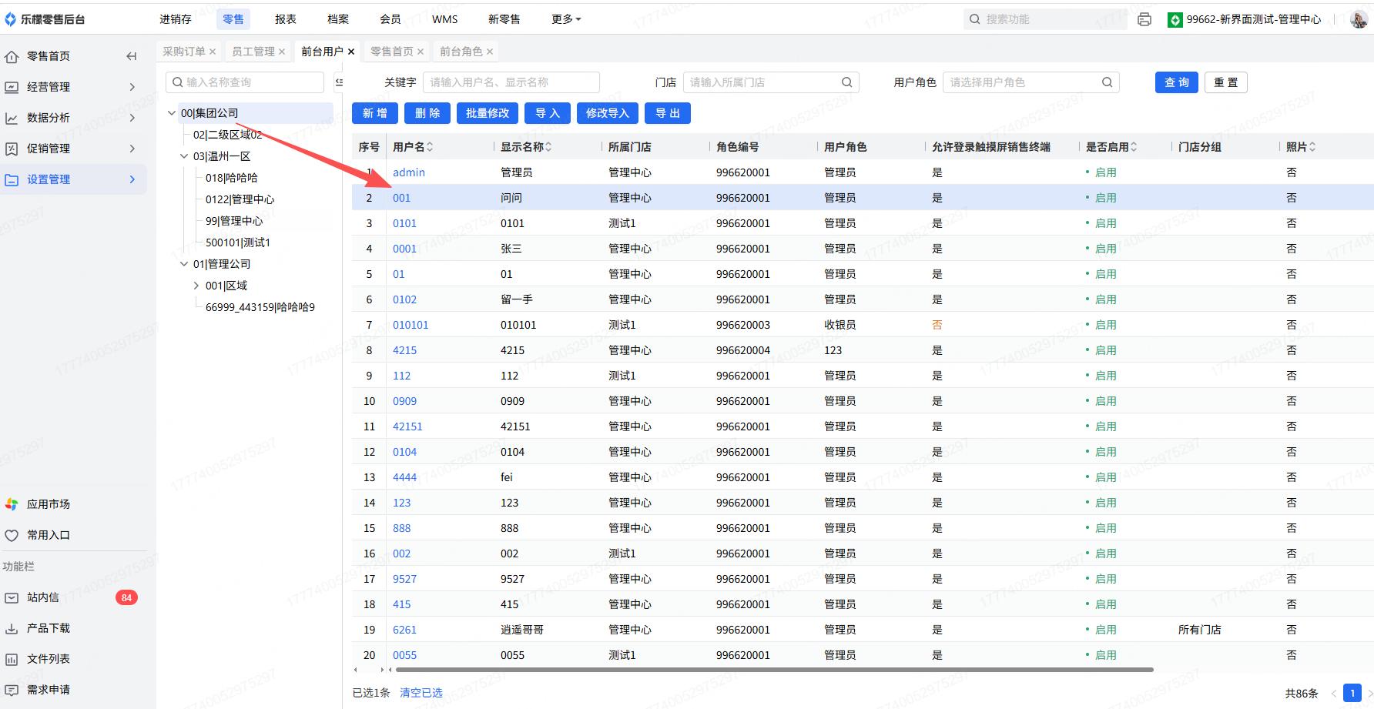Sort by 是否启用 column

coord(1134,147)
